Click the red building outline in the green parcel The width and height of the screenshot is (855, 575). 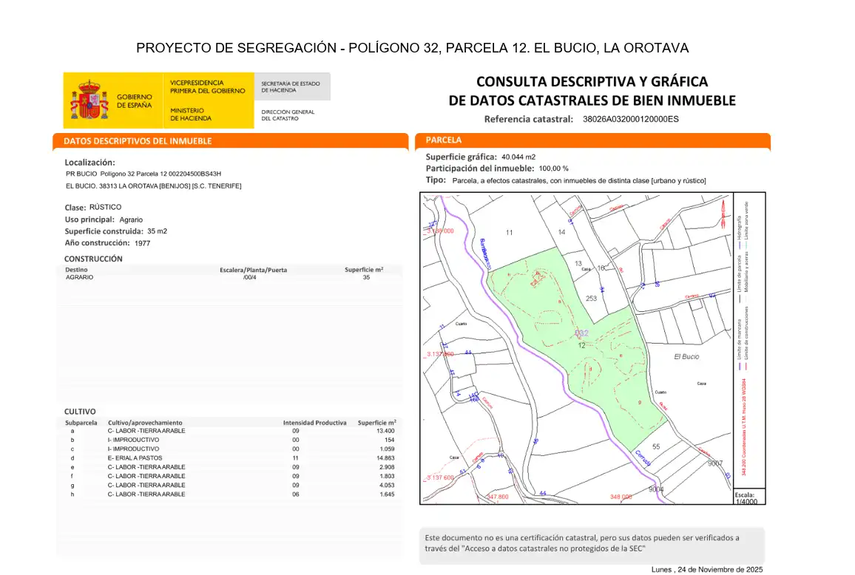point(538,279)
